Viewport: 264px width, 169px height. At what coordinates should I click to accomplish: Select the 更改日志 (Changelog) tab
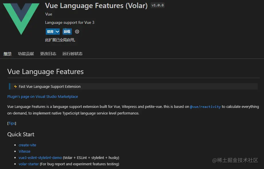[x=48, y=54]
